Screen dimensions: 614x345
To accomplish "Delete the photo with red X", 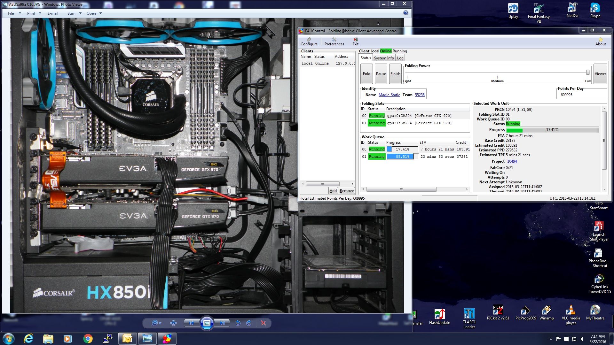I will [263, 323].
